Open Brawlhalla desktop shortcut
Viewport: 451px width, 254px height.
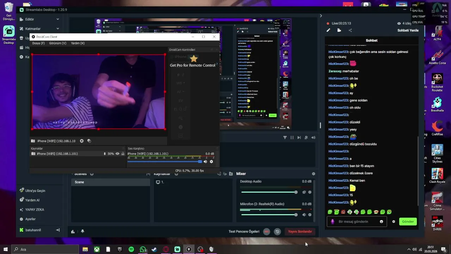click(437, 105)
